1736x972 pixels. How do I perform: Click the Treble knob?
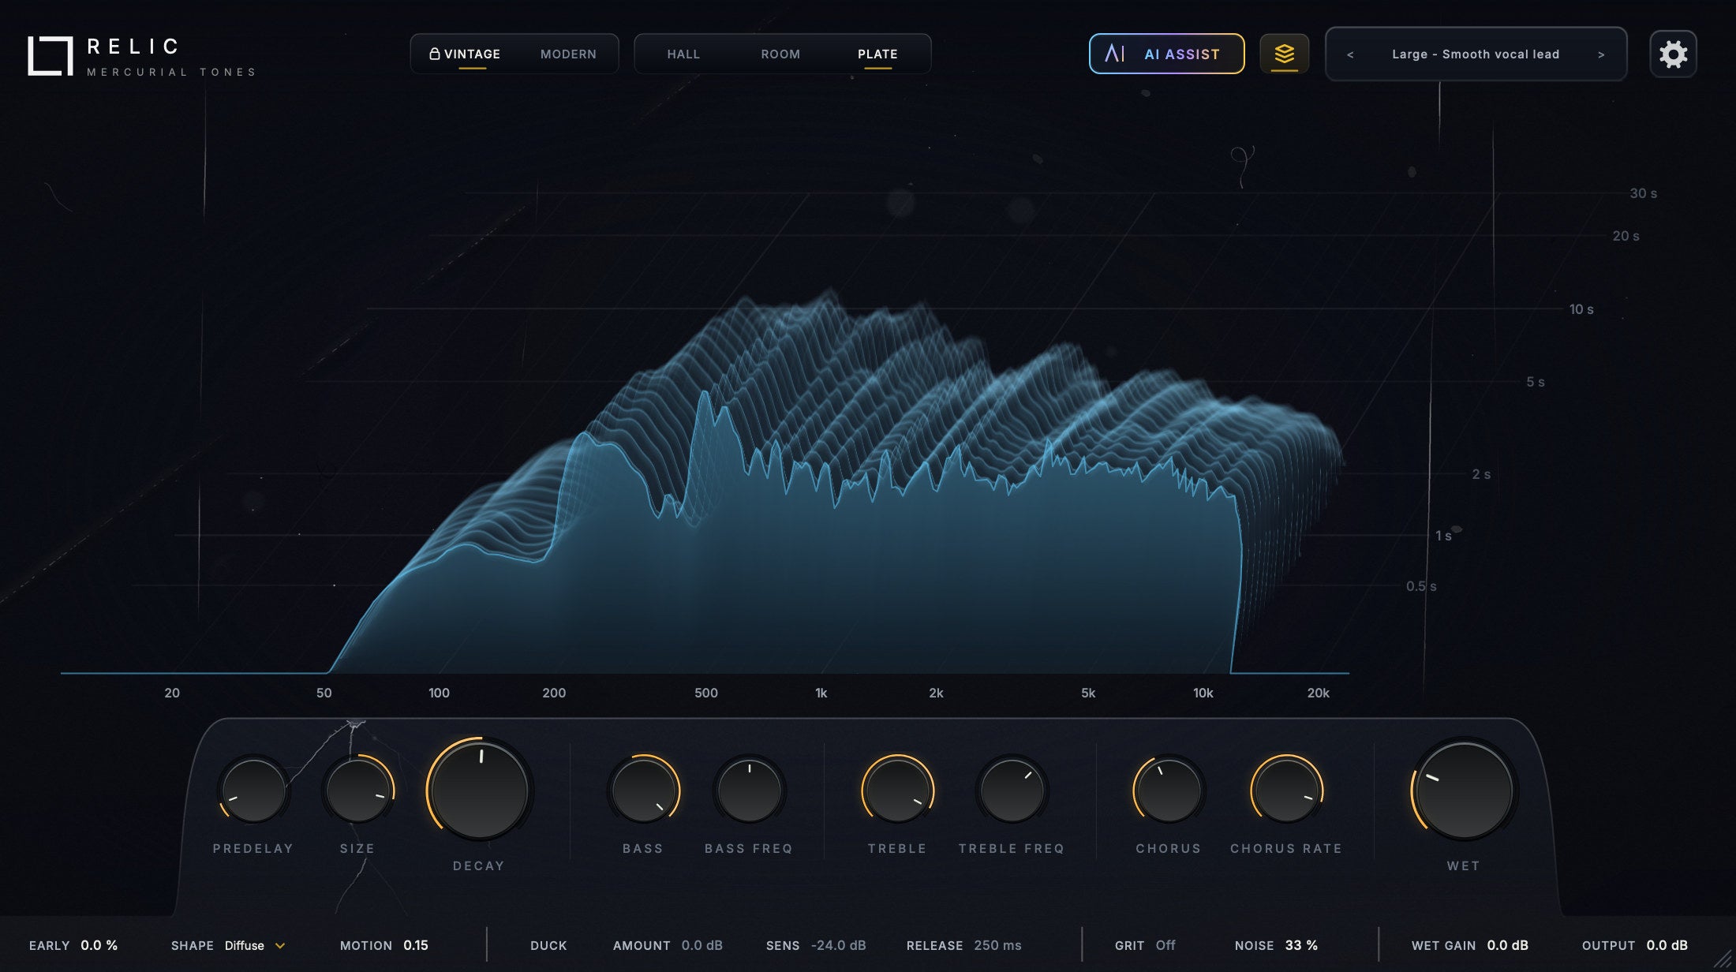(x=897, y=791)
